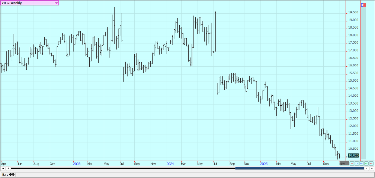Click the blue dash icon in the bottom row
Image resolution: width=375 pixels, height=178 pixels.
click(362, 163)
